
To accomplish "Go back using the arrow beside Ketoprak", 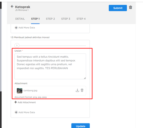I will (x=12, y=7).
